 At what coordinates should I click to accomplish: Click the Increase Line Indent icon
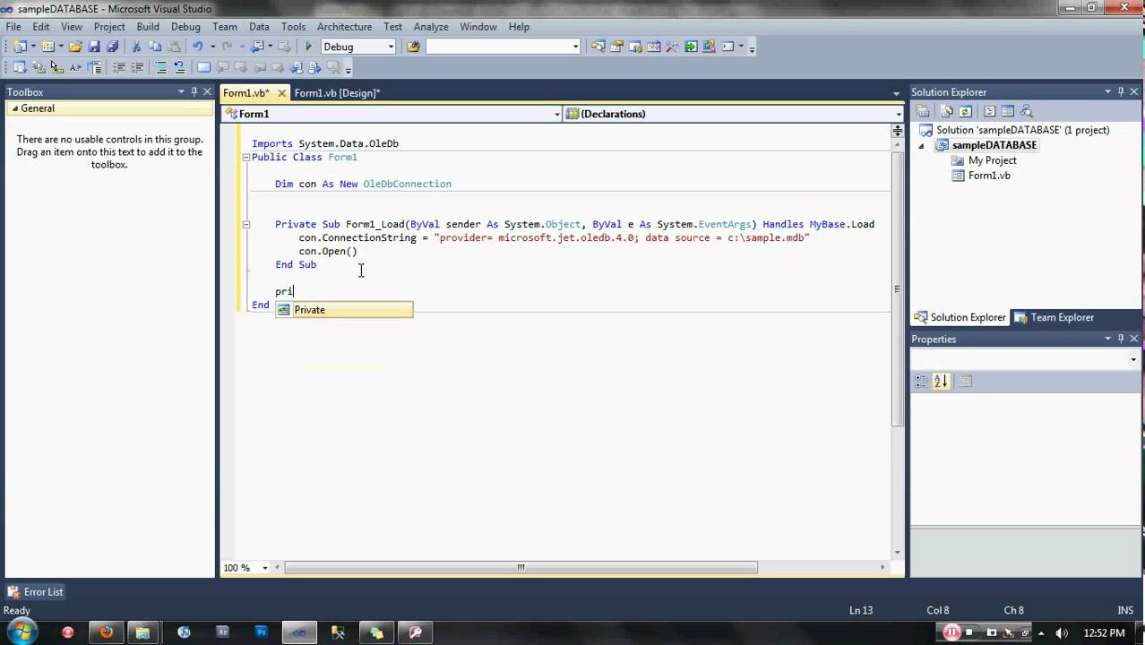coord(137,67)
